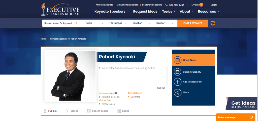Expand the Keynote Speakers main menu
The image size is (258, 121).
111,12
